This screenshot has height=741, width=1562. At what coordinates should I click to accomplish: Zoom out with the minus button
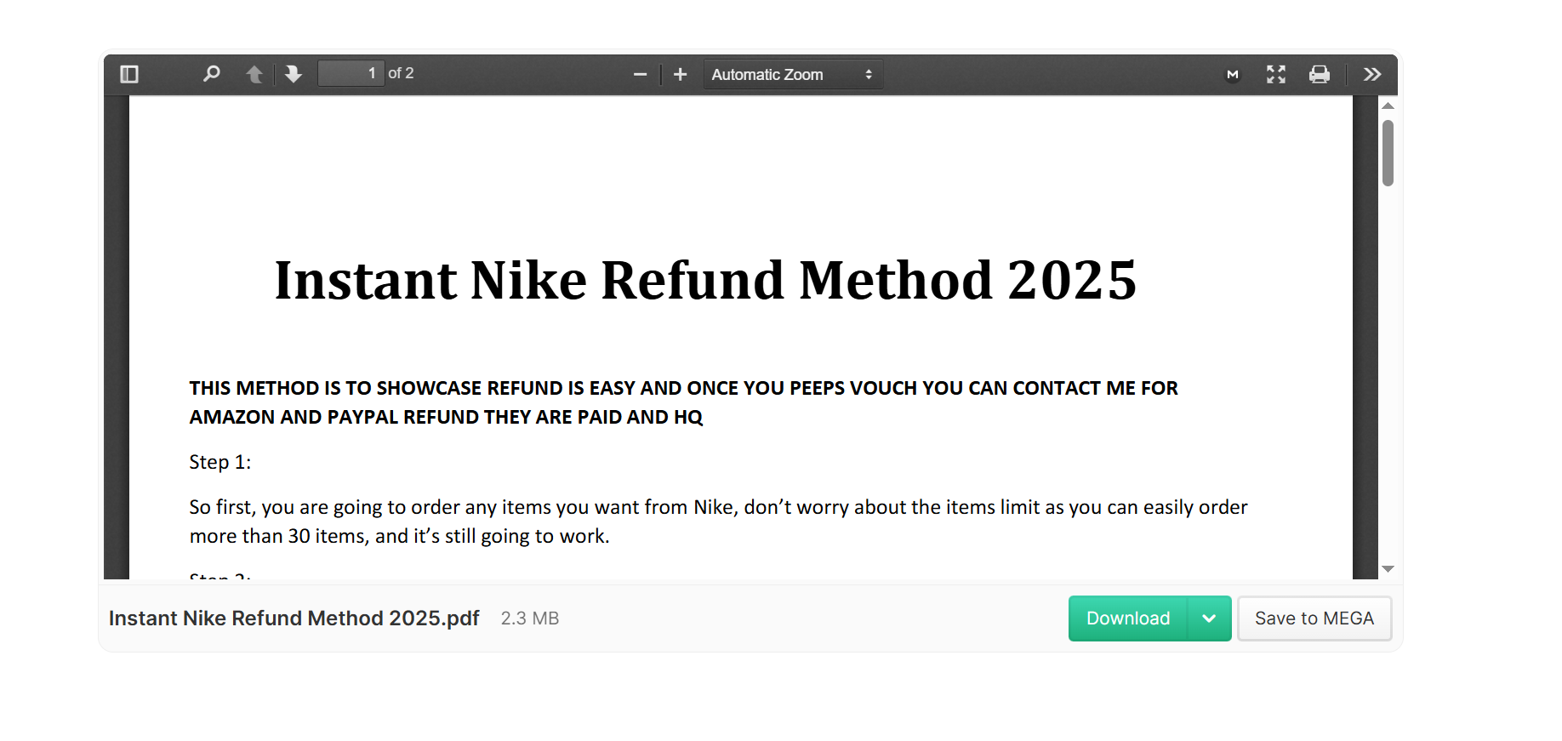point(641,75)
